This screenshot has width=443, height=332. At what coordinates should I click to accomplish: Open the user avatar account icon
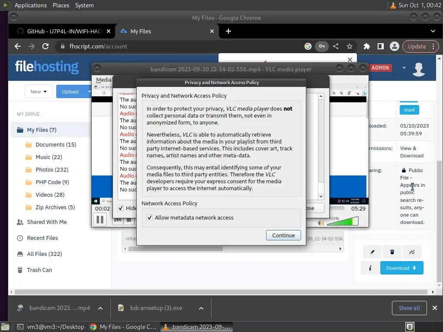(418, 69)
